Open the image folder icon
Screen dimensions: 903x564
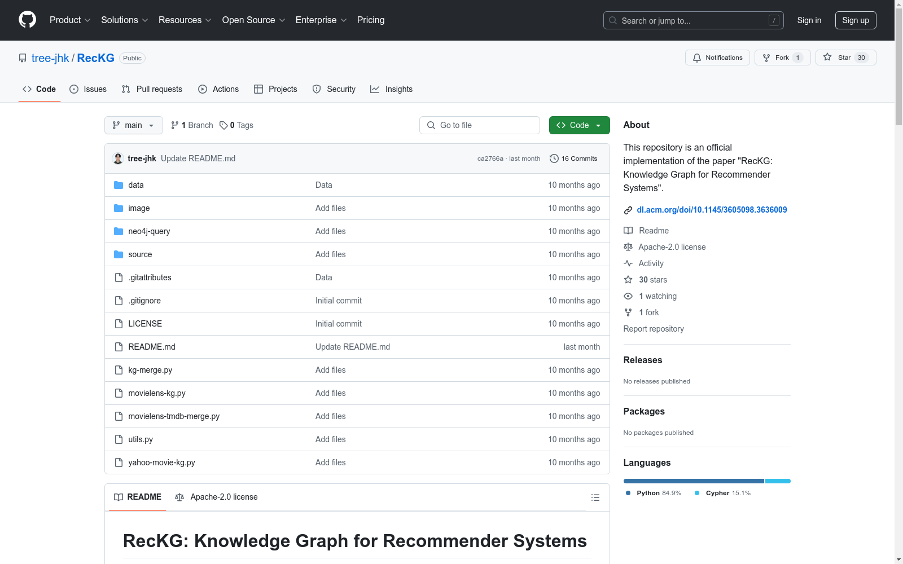click(x=119, y=208)
